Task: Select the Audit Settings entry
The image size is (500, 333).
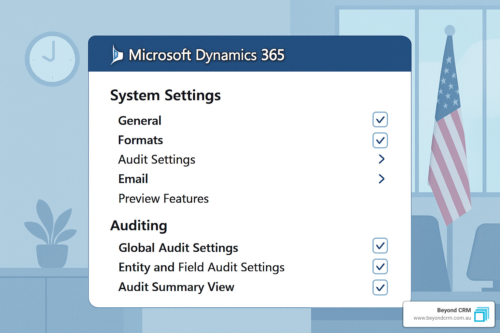Action: click(157, 160)
